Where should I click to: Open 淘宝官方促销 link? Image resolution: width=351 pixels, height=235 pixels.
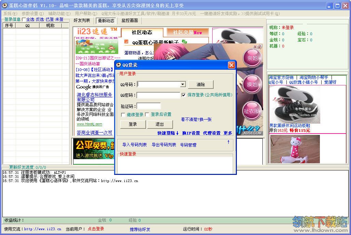coord(281,78)
